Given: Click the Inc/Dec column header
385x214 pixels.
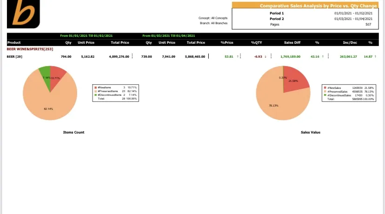Looking at the screenshot, I should coord(350,42).
